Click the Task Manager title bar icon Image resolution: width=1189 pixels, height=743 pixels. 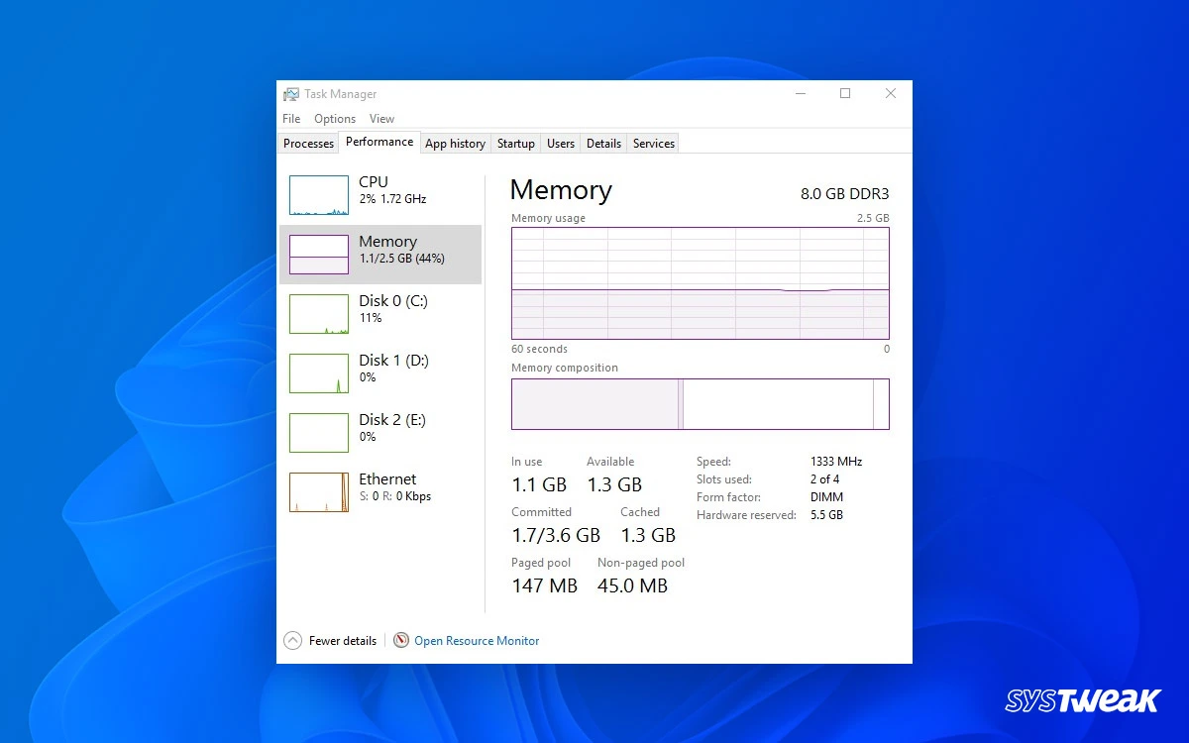coord(290,93)
